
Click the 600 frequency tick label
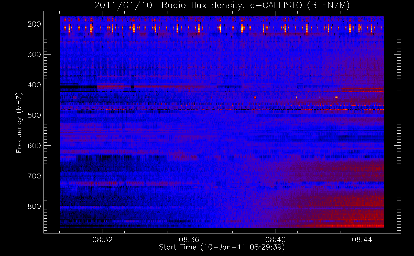(34, 146)
